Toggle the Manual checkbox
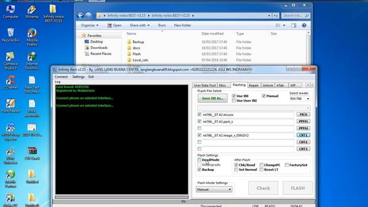 pyautogui.click(x=263, y=96)
